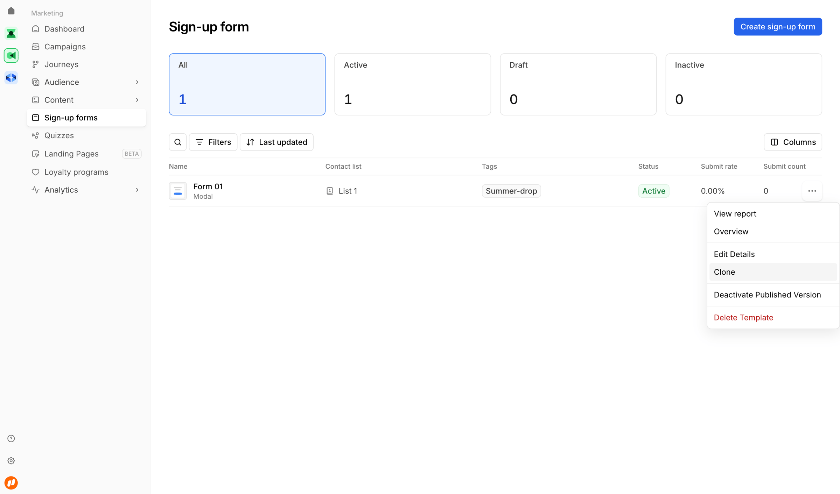Viewport: 840px width, 494px height.
Task: Choose Overview from context menu
Action: [x=773, y=232]
